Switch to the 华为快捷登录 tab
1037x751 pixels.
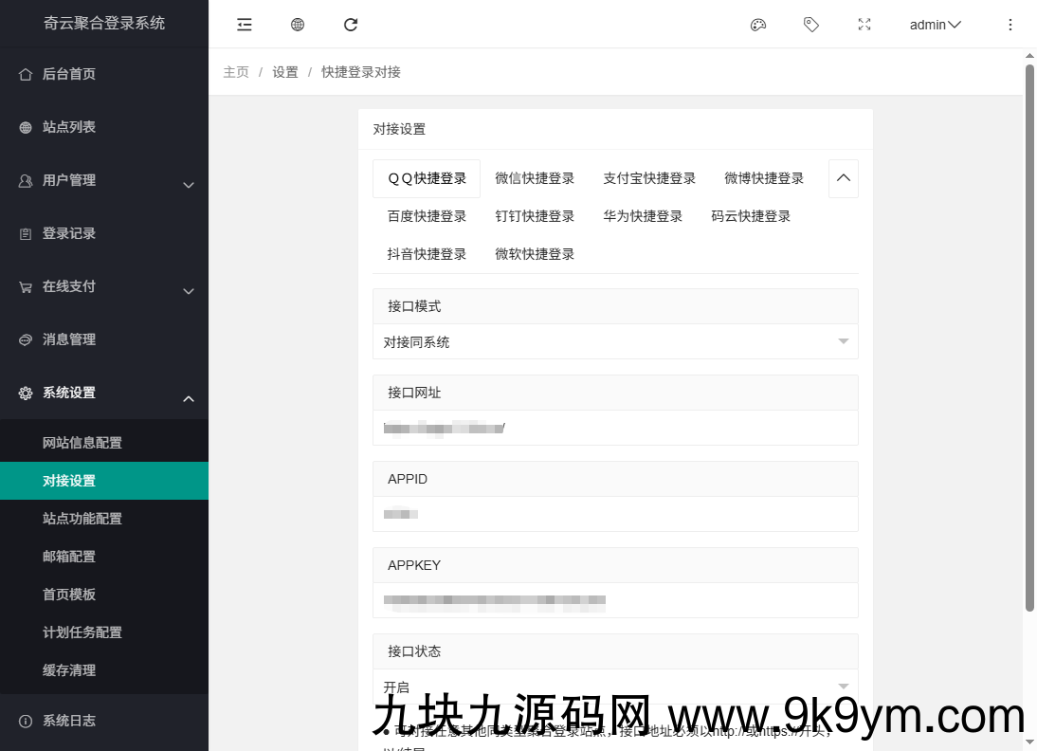click(x=642, y=216)
